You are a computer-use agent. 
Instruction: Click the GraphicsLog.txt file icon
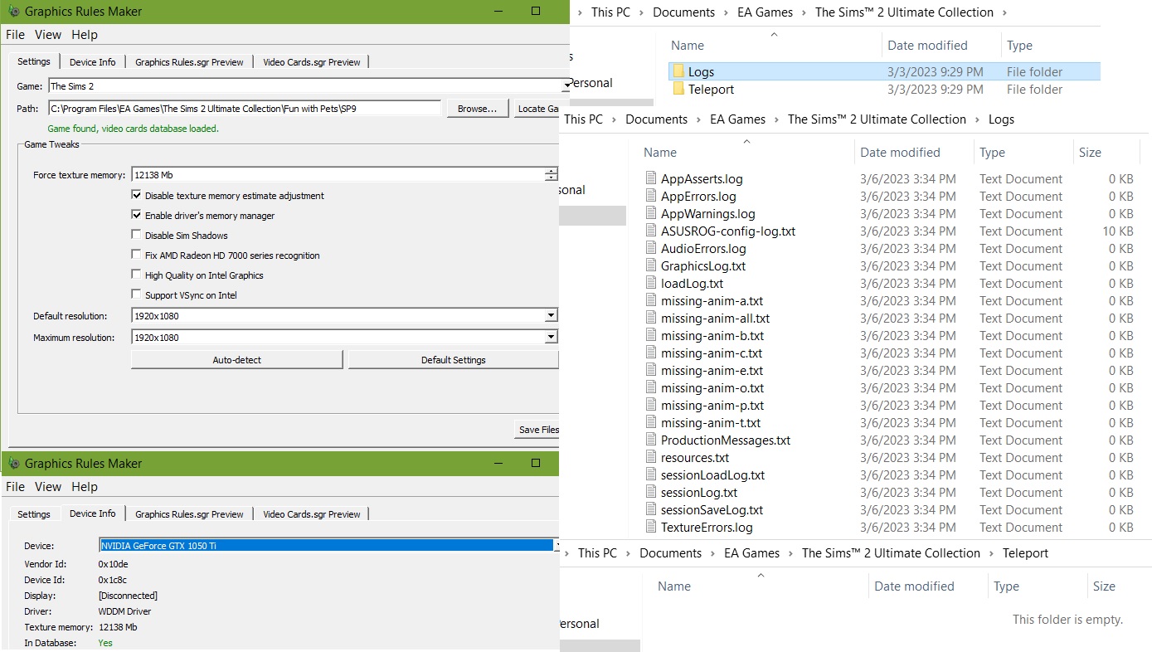(651, 266)
